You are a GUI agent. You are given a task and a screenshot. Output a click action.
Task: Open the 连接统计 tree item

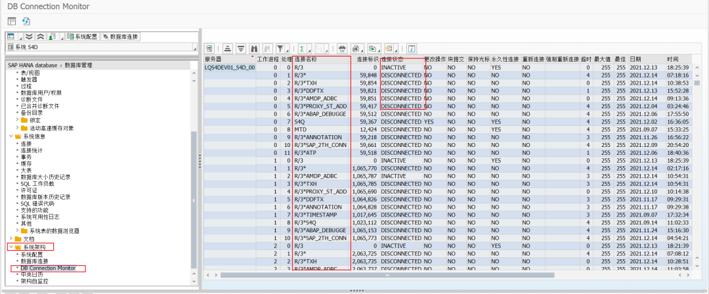click(32, 150)
